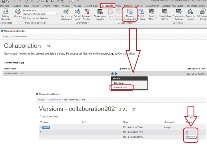Open the Quantification ribbon tab
The height and width of the screenshot is (144, 207).
(152, 6)
